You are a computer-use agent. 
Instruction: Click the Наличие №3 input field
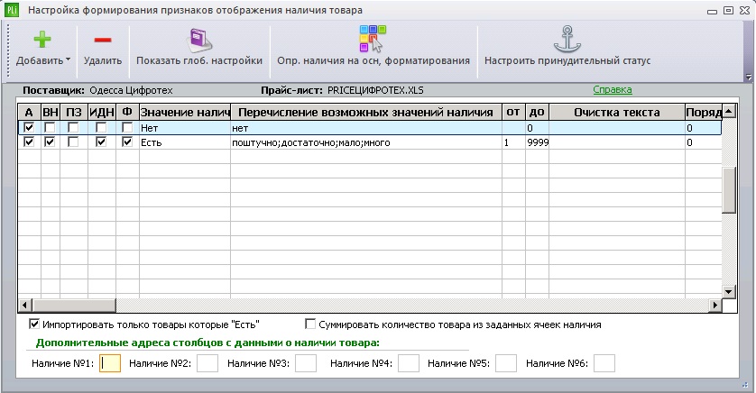(306, 363)
